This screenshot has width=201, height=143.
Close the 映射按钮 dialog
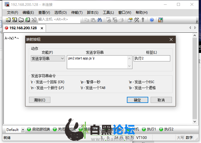[x=171, y=39]
